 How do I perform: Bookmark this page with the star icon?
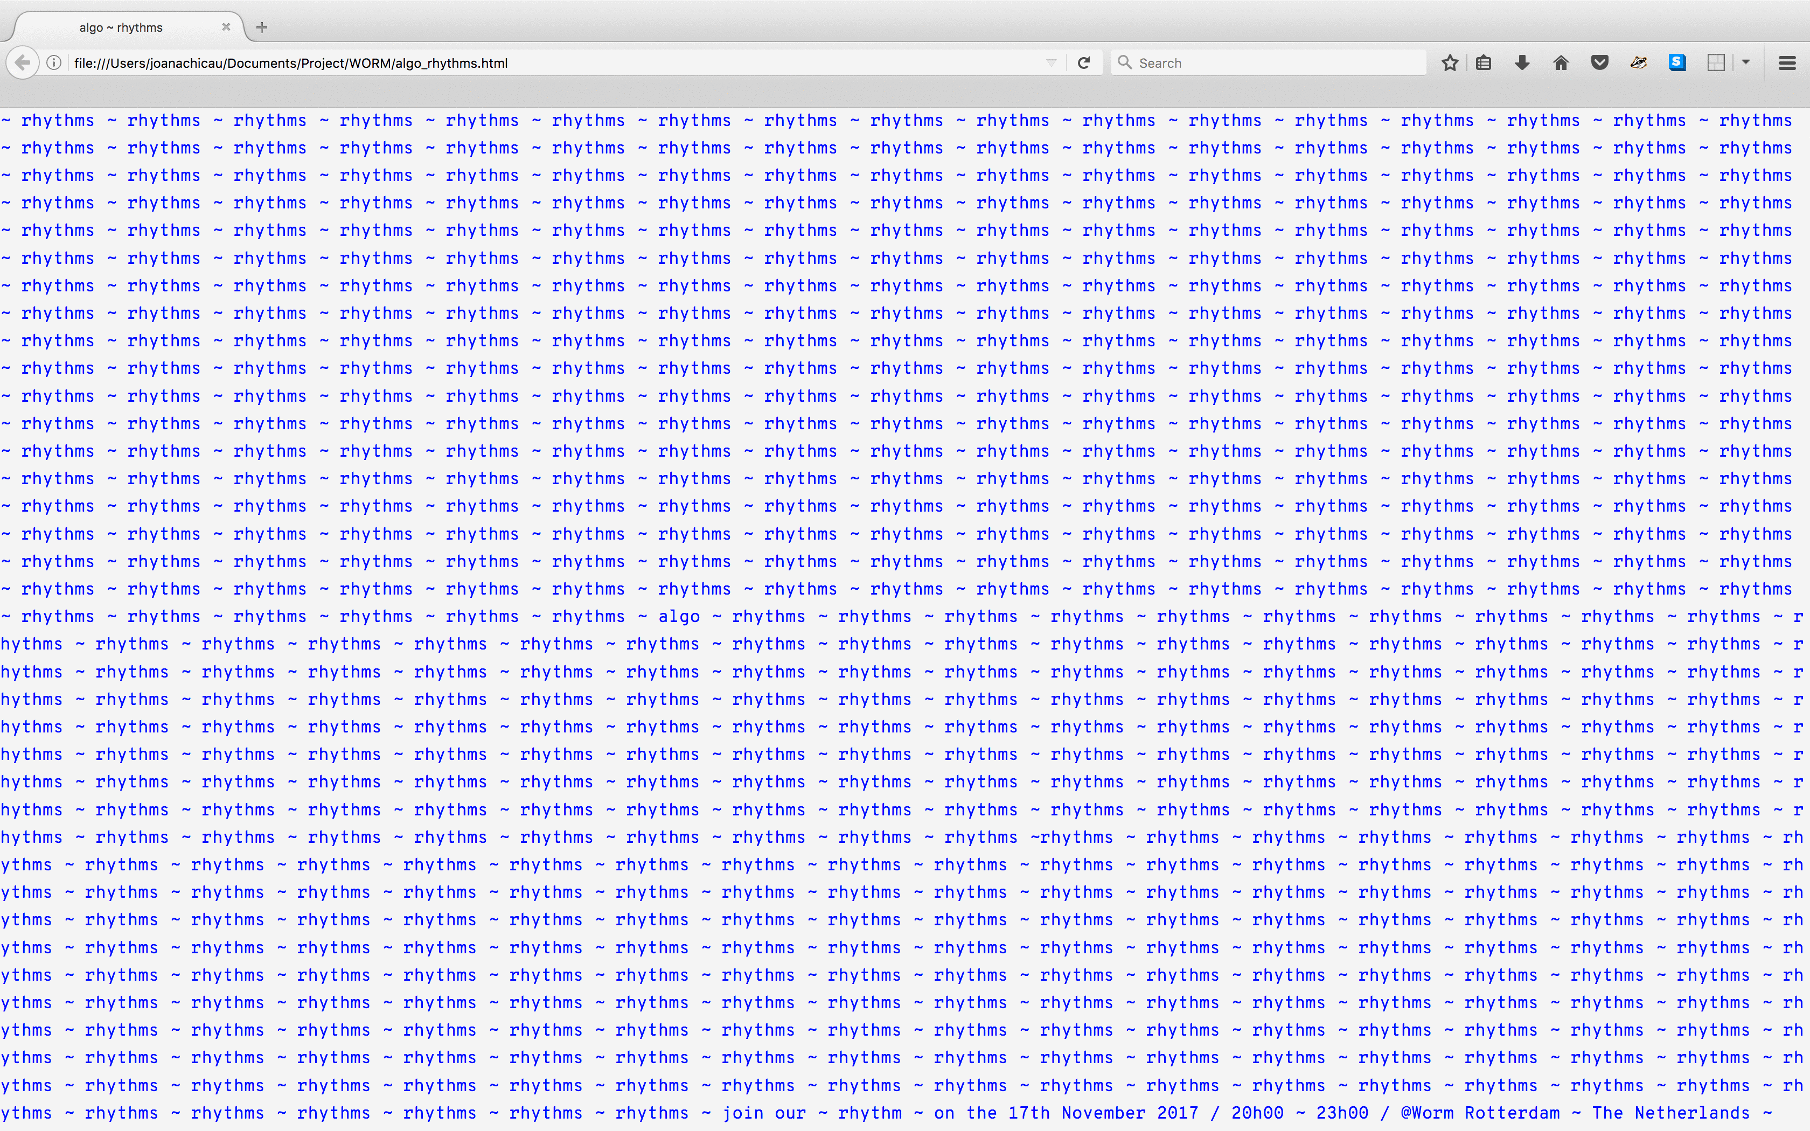(x=1450, y=63)
